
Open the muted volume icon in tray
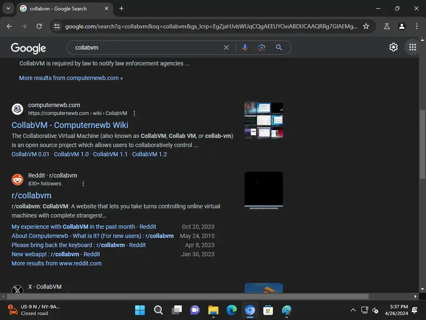376,310
